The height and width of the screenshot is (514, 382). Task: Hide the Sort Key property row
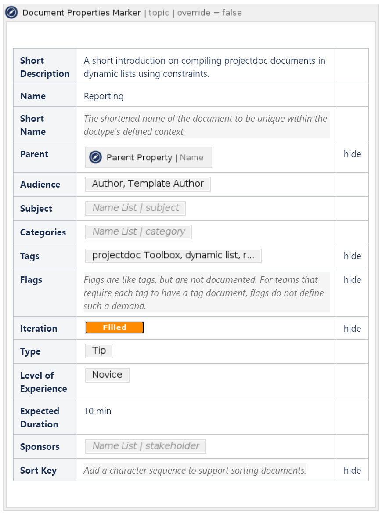coord(353,470)
